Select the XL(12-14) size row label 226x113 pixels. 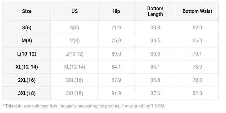(x=27, y=67)
